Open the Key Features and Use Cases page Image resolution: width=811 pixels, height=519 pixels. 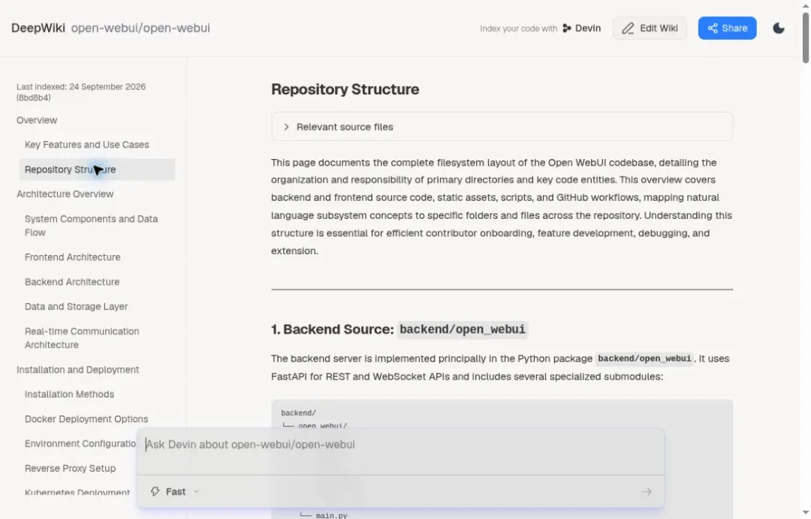87,145
